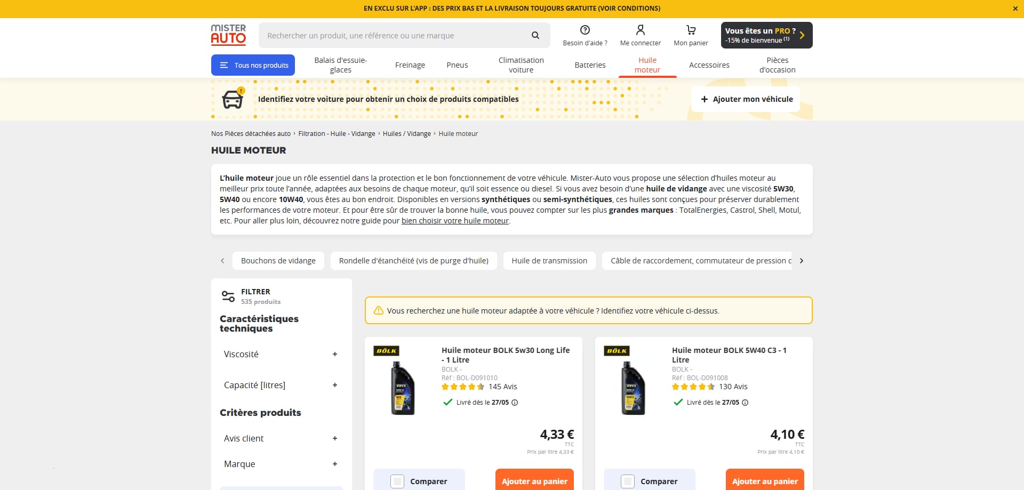Click Filtration - Huile - Vidange breadcrumb

337,134
